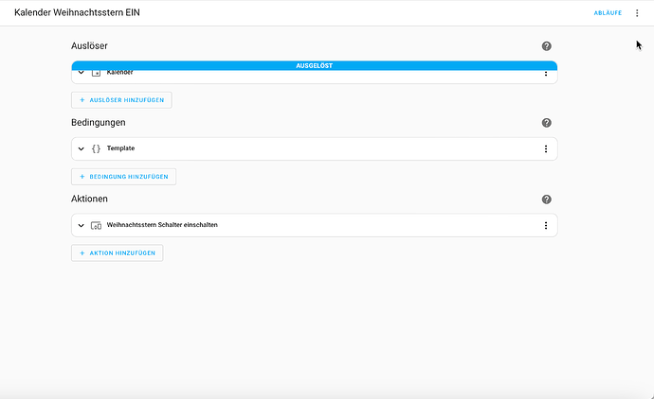This screenshot has width=654, height=399.
Task: Click the device icon in the action row
Action: point(96,225)
